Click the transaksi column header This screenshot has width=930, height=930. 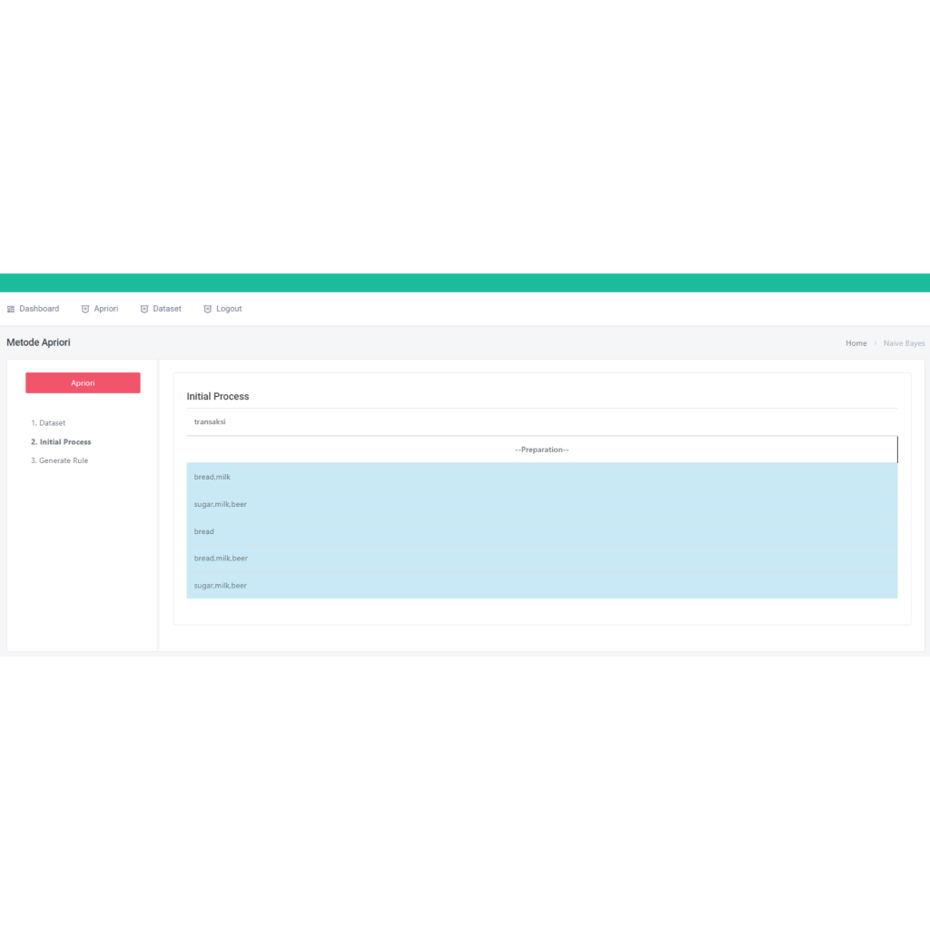(542, 421)
